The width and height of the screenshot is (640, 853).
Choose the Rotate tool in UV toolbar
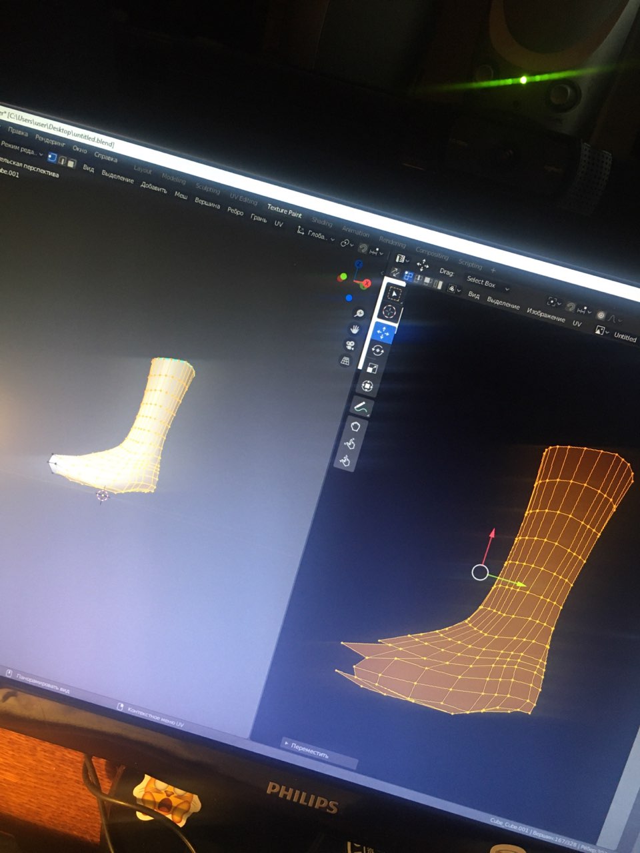[x=379, y=350]
